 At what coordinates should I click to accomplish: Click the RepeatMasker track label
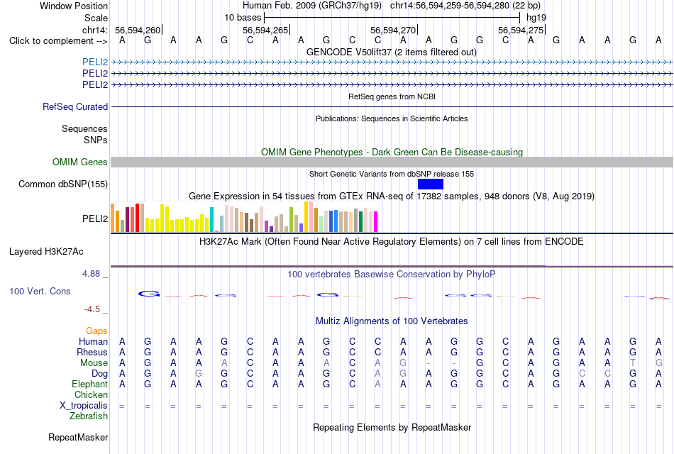[x=78, y=437]
